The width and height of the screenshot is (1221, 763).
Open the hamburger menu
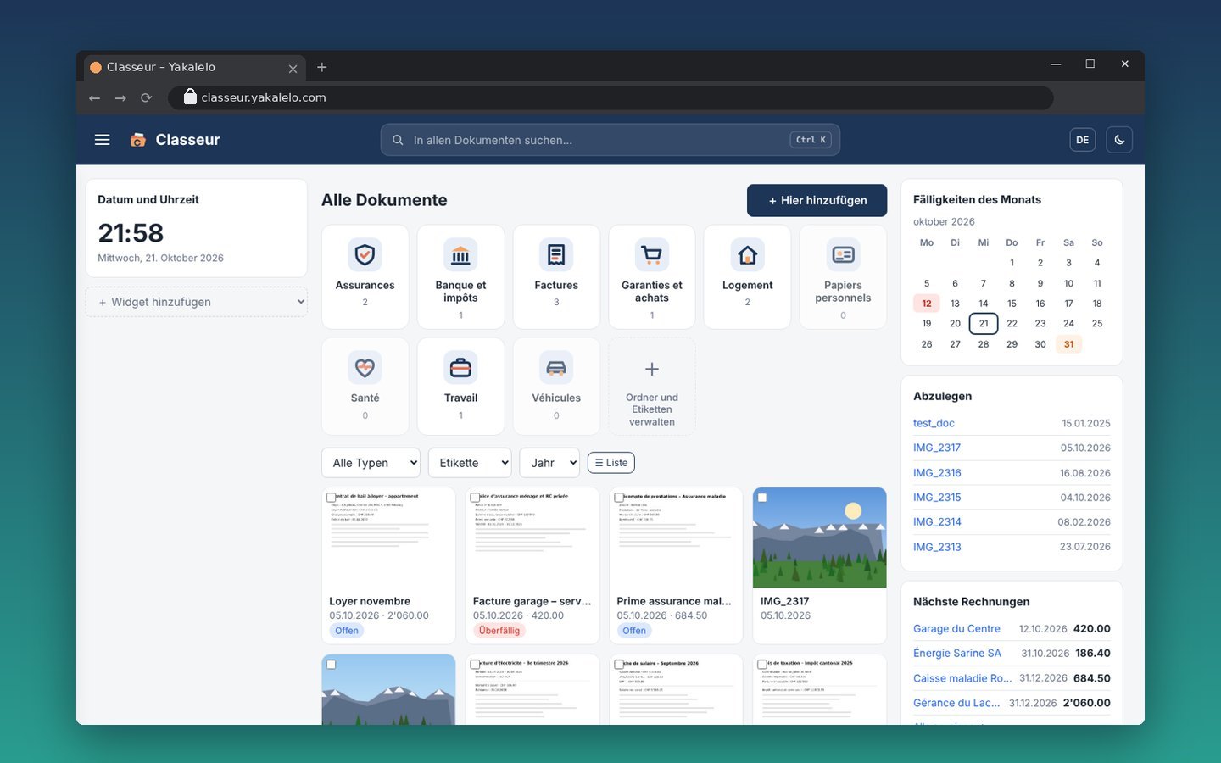coord(102,140)
